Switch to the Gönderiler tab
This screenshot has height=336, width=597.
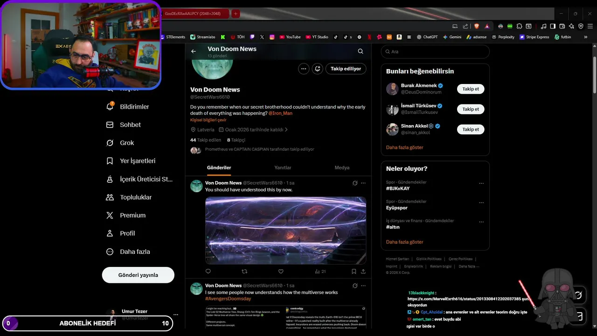(x=219, y=168)
